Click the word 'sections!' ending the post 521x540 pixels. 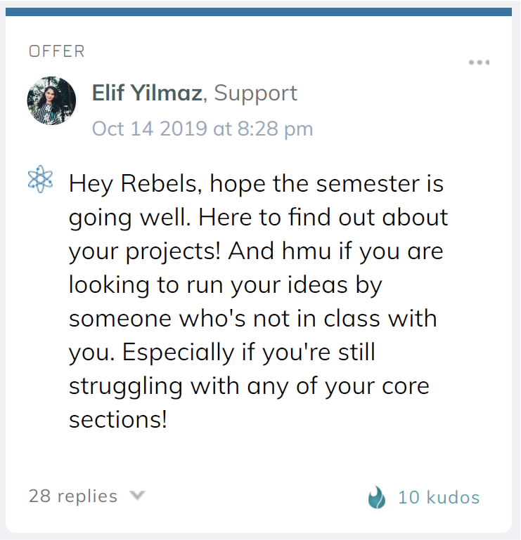tap(118, 419)
